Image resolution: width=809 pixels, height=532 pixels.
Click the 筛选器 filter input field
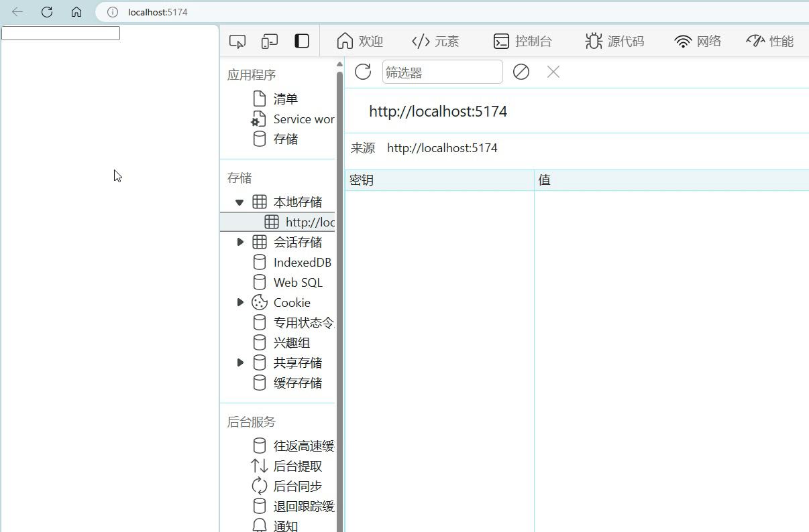point(442,72)
